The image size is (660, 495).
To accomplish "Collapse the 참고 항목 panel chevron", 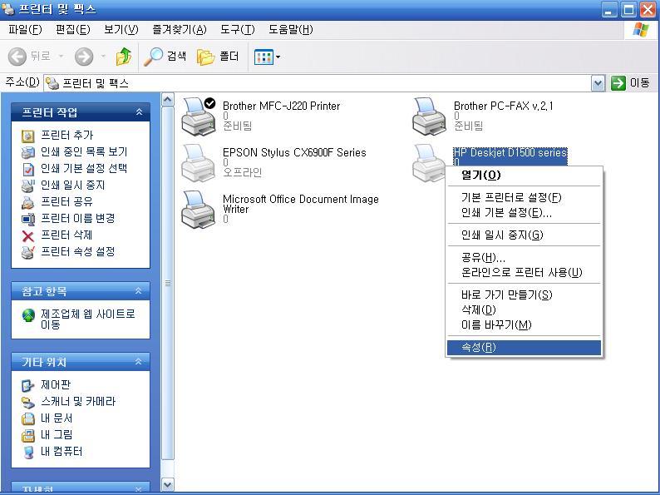I will (139, 290).
